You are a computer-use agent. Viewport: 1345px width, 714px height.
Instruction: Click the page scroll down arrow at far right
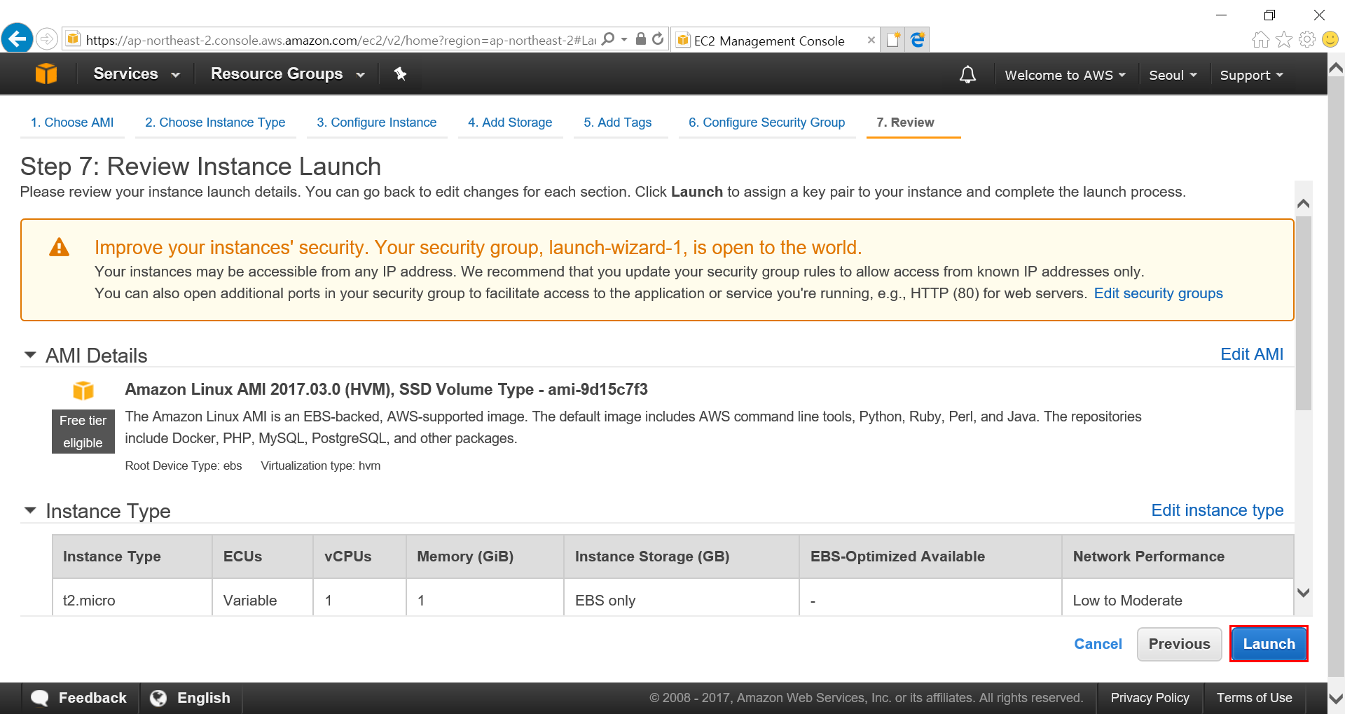[1336, 698]
